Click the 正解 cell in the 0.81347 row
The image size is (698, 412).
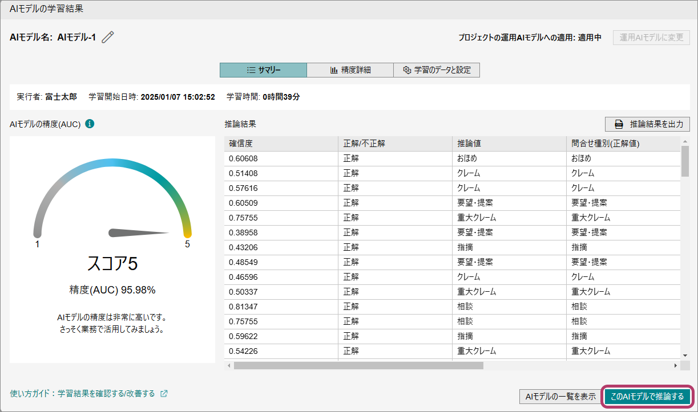(x=395, y=307)
